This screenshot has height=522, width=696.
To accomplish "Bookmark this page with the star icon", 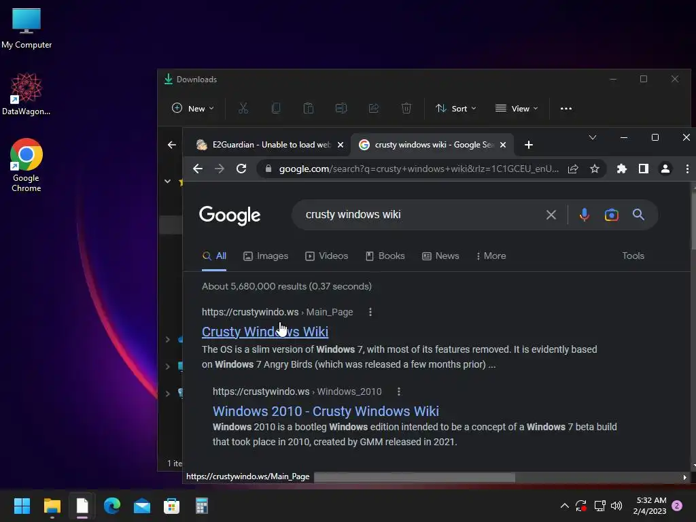I will (x=595, y=169).
